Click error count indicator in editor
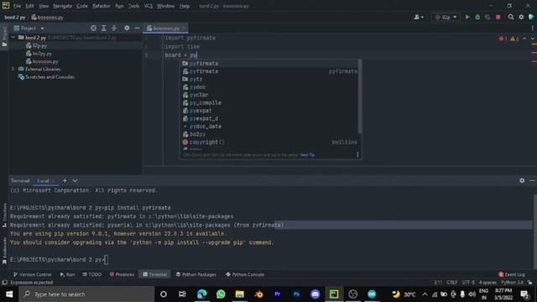Viewport: 537px width, 302px height. point(503,39)
